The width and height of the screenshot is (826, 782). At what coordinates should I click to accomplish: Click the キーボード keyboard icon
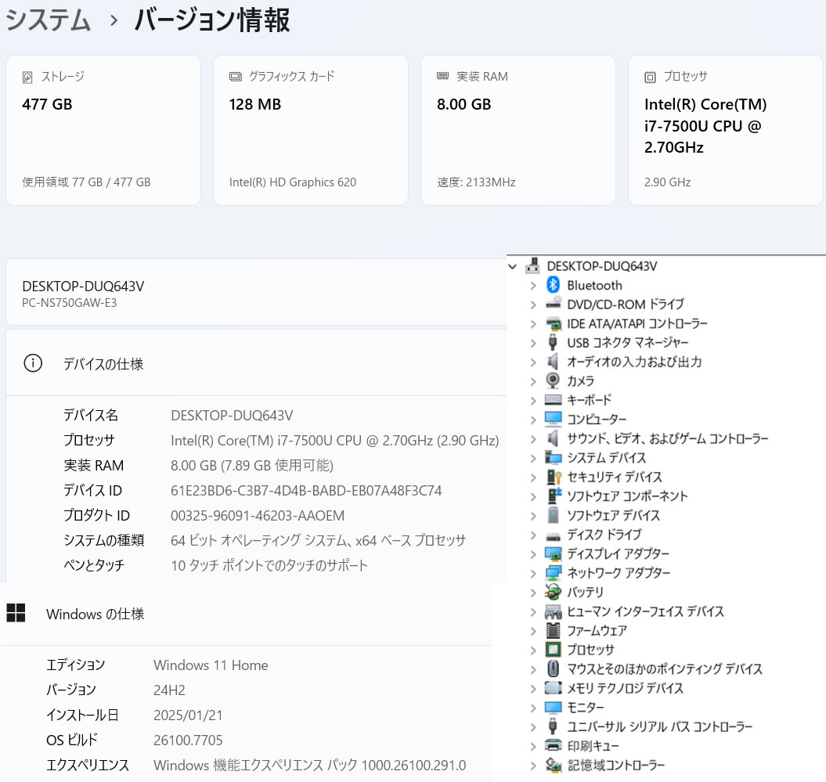[x=554, y=400]
